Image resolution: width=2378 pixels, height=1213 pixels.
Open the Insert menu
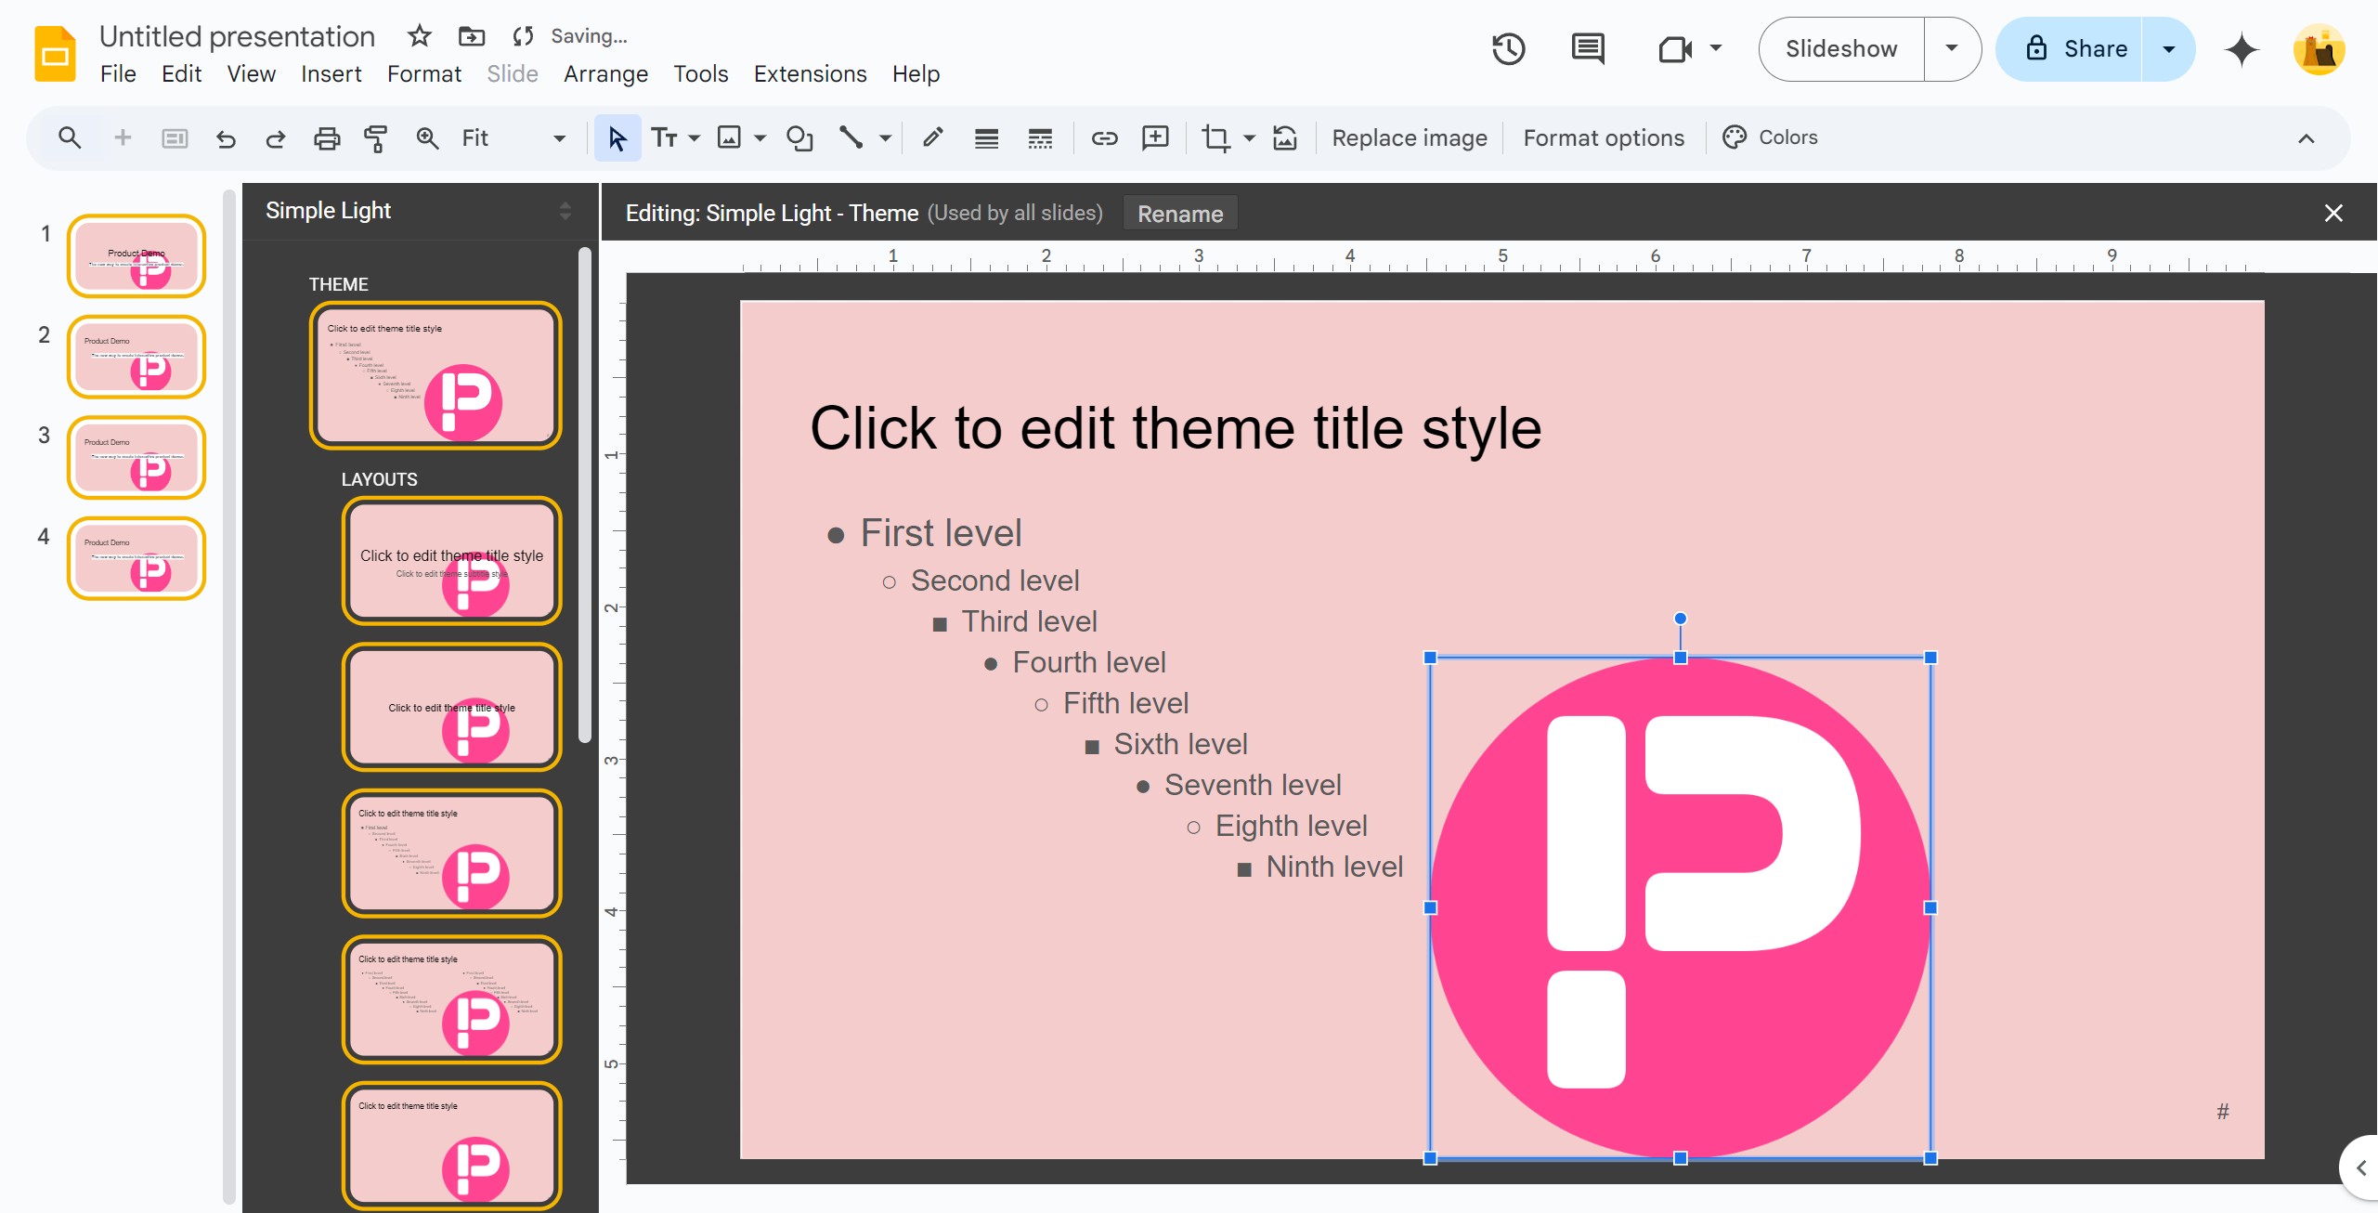pos(331,73)
